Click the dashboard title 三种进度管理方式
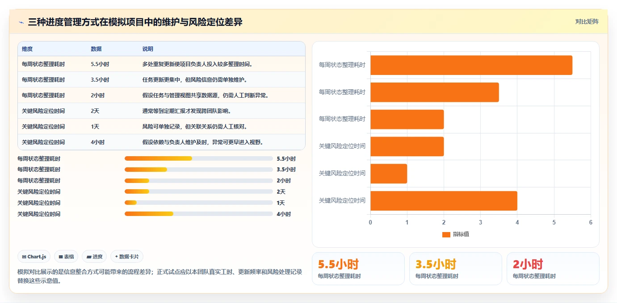617x303 pixels. click(135, 22)
